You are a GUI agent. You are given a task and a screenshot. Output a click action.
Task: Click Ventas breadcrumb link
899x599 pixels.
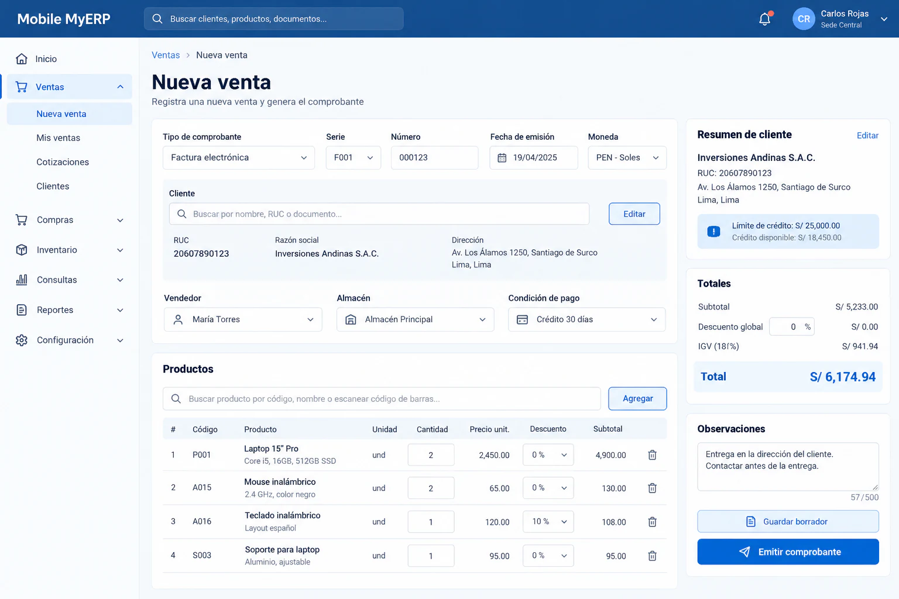point(166,55)
